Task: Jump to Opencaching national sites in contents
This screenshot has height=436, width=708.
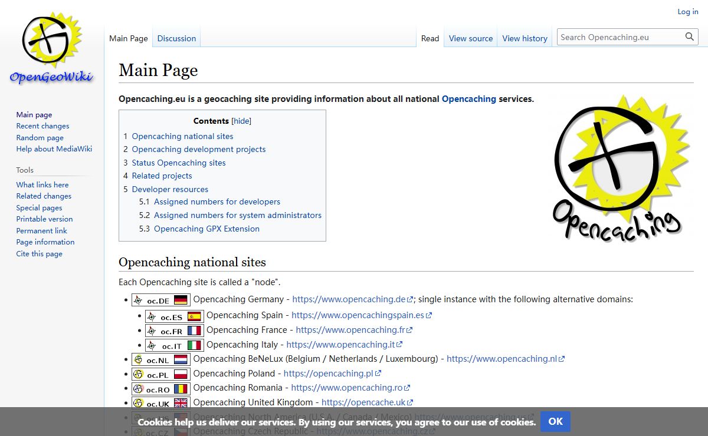Action: (x=182, y=136)
